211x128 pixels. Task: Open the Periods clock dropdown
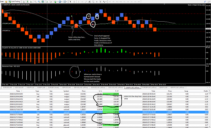[60, 2]
